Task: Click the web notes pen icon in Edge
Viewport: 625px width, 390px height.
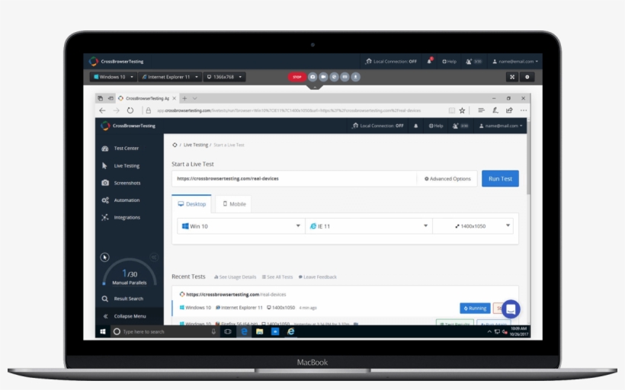Action: [x=495, y=110]
